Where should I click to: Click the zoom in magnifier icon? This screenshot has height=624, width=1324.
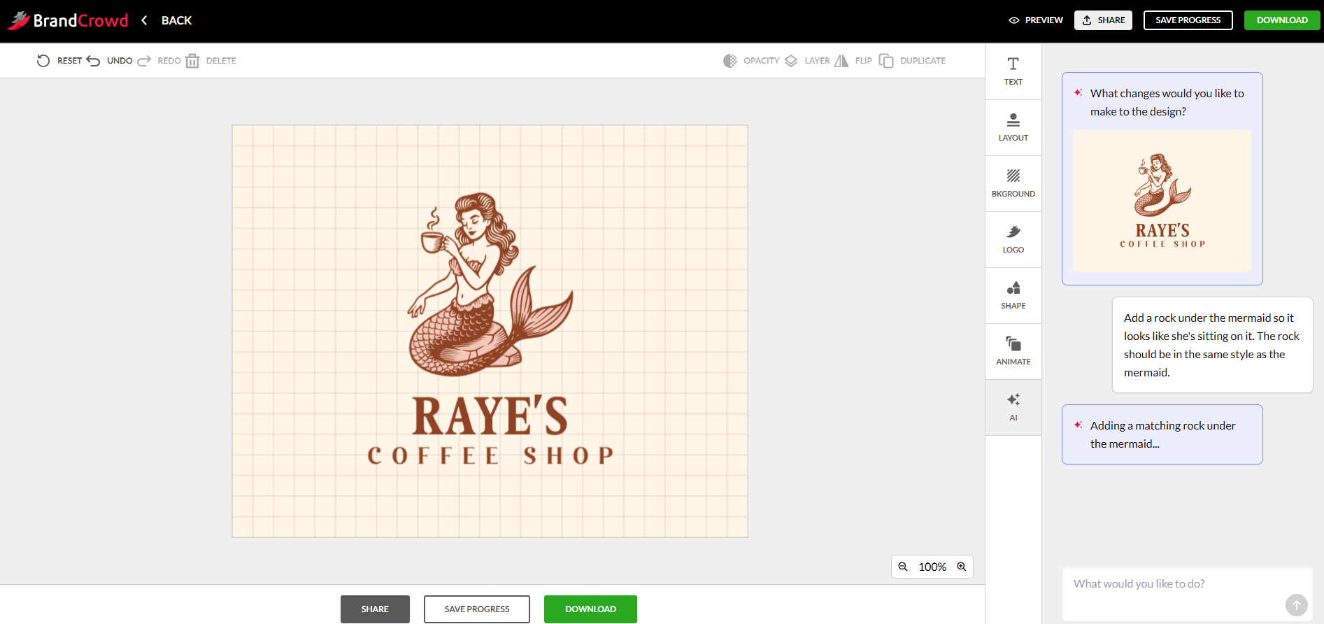click(x=962, y=567)
